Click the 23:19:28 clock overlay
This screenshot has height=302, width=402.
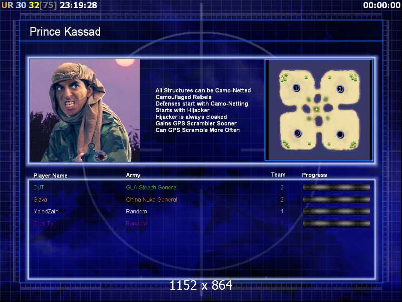78,5
